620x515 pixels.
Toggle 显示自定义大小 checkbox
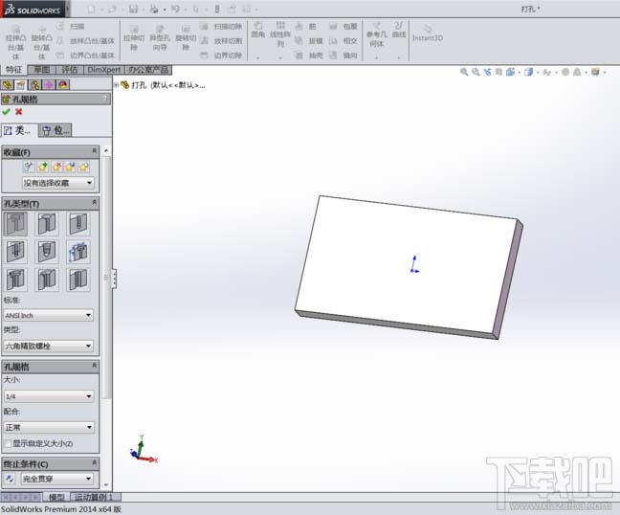point(8,443)
